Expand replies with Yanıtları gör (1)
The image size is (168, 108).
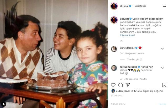point(135,60)
